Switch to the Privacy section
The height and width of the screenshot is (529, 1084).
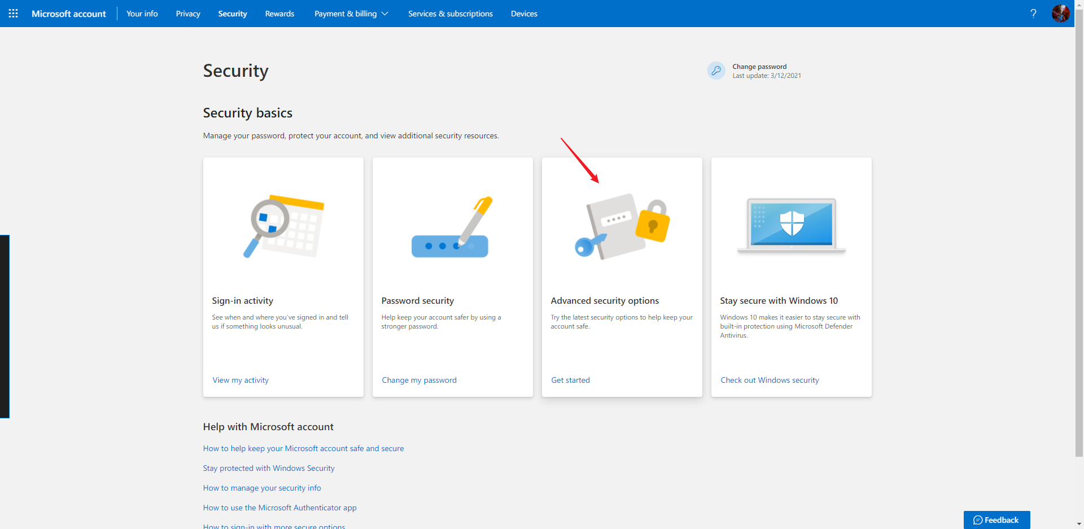click(188, 14)
